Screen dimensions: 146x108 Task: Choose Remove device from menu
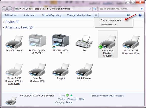[x=108, y=25]
